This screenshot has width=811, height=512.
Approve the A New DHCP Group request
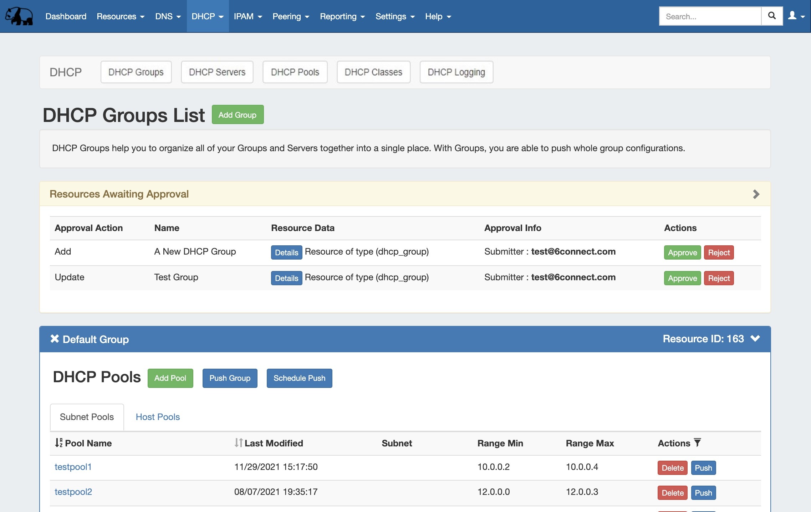(682, 252)
